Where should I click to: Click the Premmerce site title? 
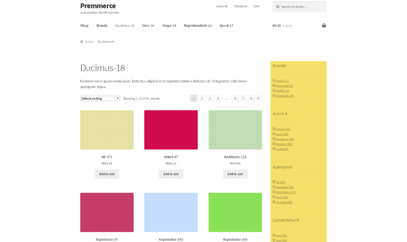tap(98, 5)
